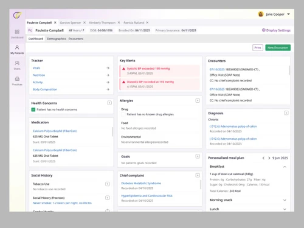This screenshot has width=304, height=228.
Task: Click the Systolic BP alert warning icon
Action: (123, 69)
